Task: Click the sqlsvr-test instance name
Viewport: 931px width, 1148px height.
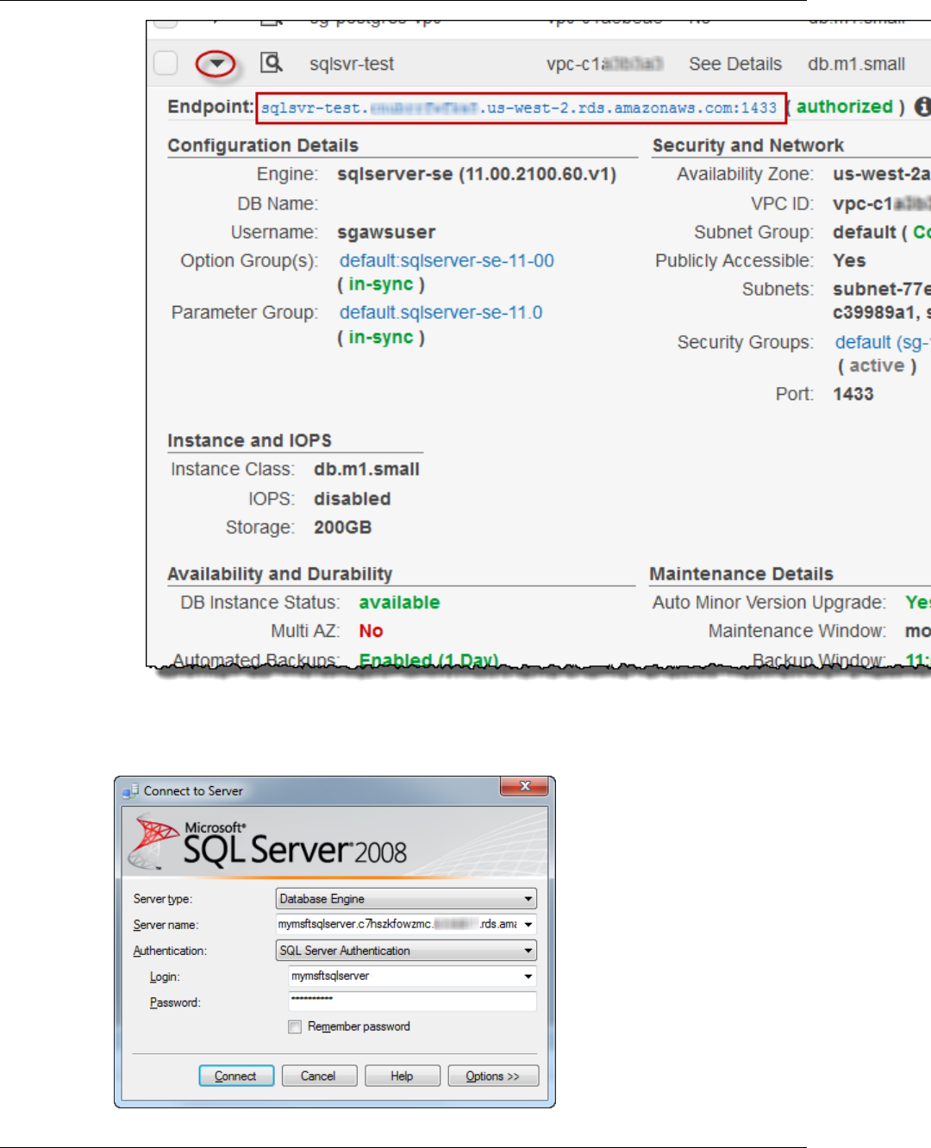Action: click(x=352, y=64)
